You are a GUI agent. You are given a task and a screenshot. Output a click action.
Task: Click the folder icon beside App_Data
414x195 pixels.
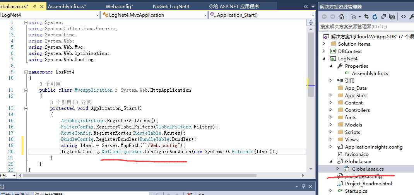340,88
